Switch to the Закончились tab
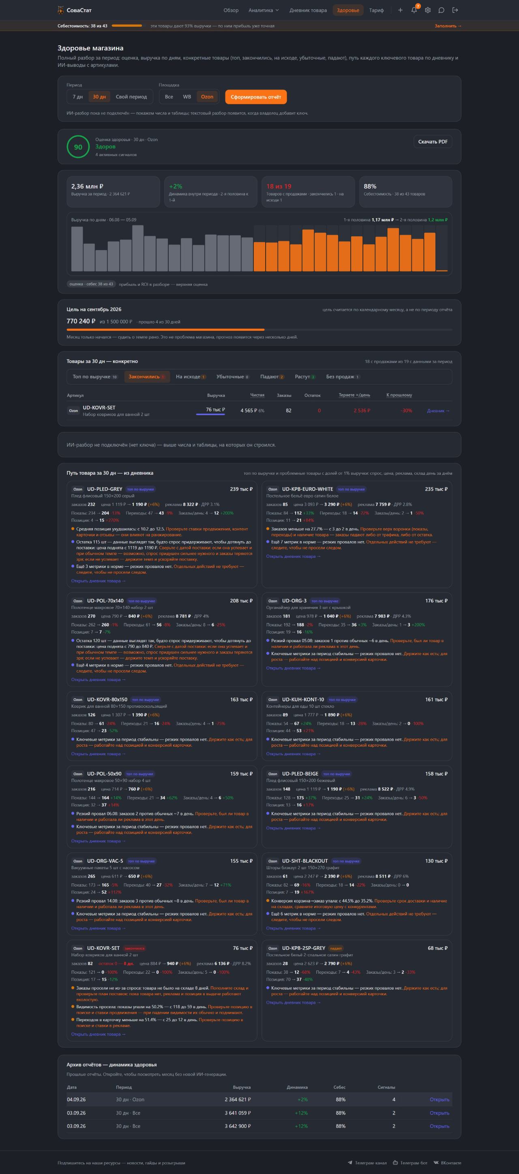 pyautogui.click(x=147, y=377)
